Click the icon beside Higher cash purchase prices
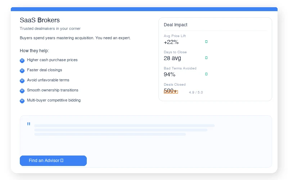The width and height of the screenshot is (288, 180). (22, 60)
